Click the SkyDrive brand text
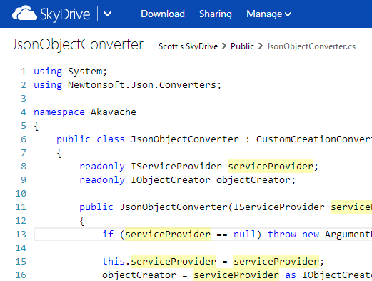372x281 pixels. [65, 14]
